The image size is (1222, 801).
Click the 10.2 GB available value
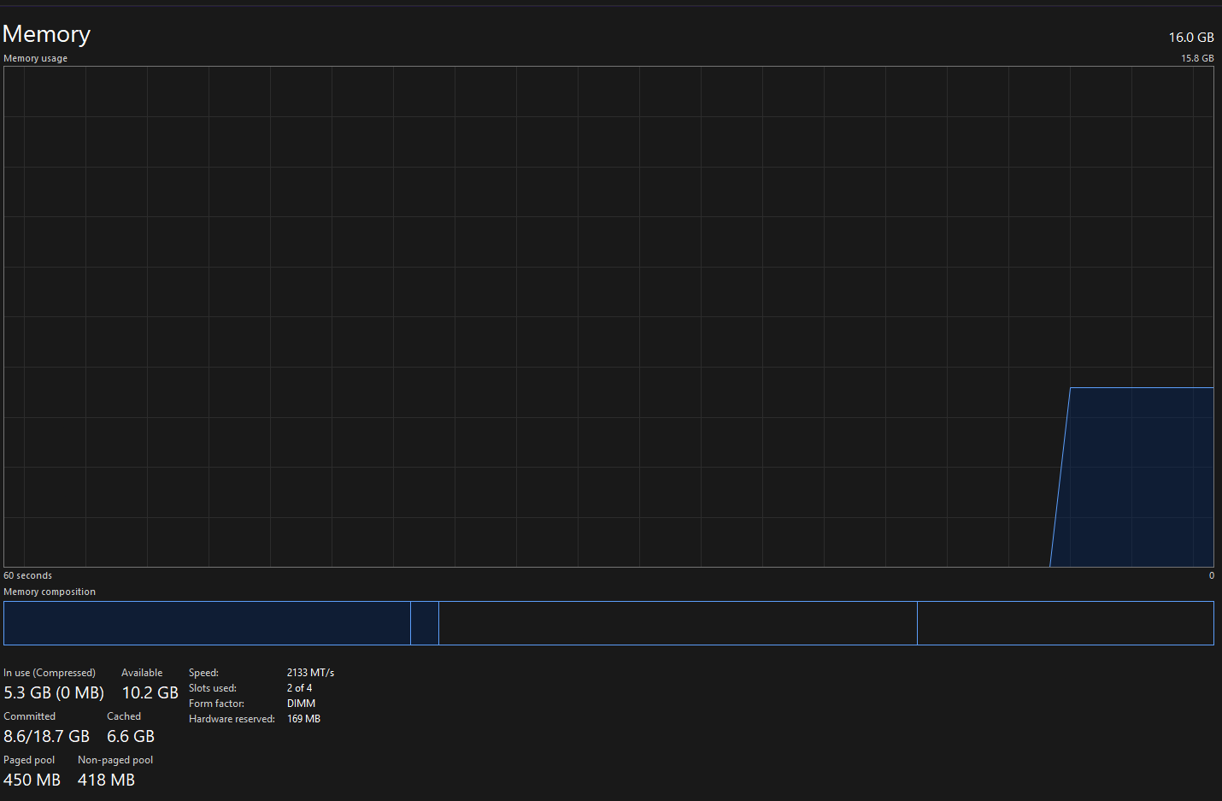[150, 692]
